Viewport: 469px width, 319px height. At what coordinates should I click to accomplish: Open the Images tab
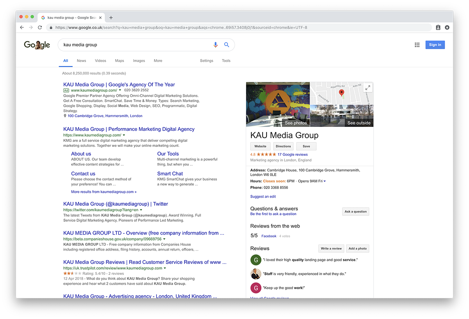pos(139,61)
